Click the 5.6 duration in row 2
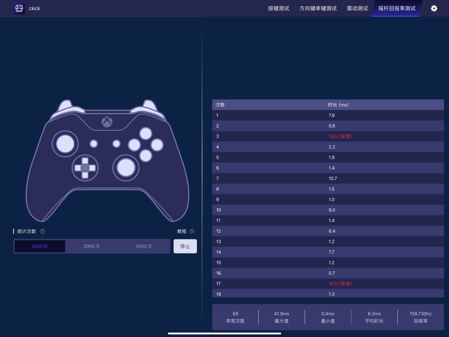 (332, 126)
